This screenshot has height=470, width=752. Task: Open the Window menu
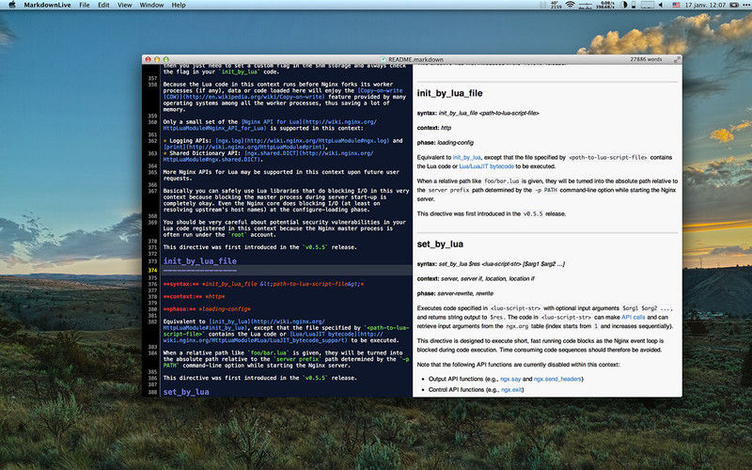[x=151, y=5]
